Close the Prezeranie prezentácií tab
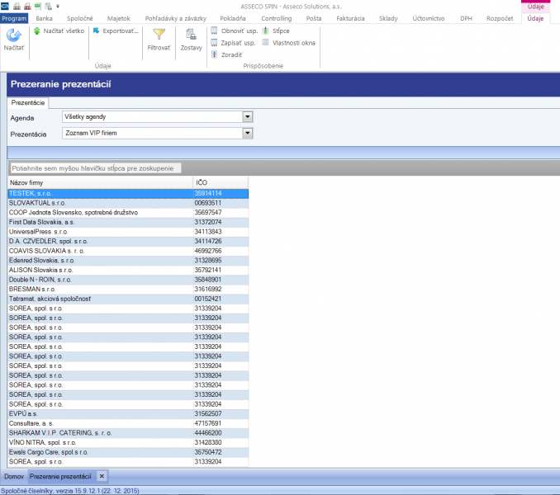This screenshot has width=560, height=495. (x=102, y=476)
